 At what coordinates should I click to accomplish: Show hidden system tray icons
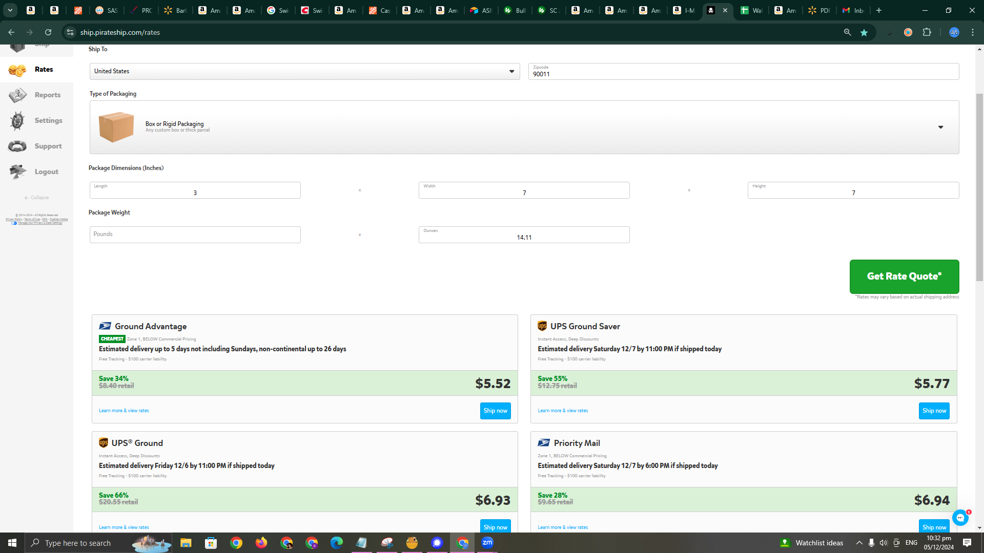click(x=859, y=543)
